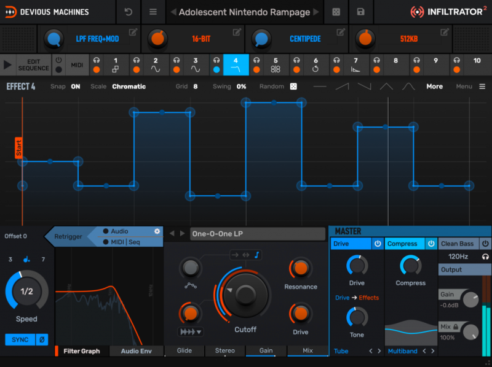
Task: Open the Menu at top right of sequencer
Action: pos(464,87)
